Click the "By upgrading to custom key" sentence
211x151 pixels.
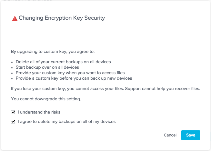53,52
